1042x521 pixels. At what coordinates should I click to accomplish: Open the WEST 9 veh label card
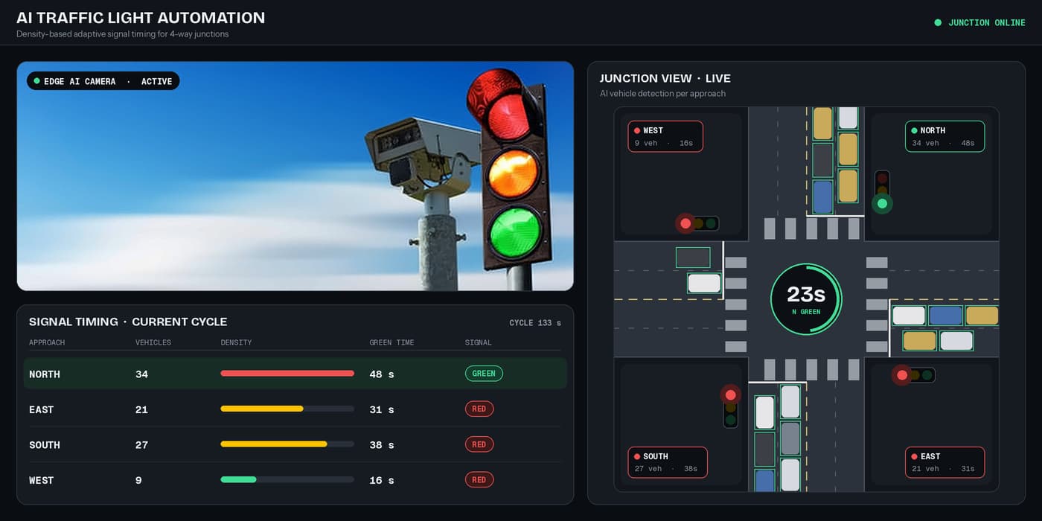pos(665,136)
